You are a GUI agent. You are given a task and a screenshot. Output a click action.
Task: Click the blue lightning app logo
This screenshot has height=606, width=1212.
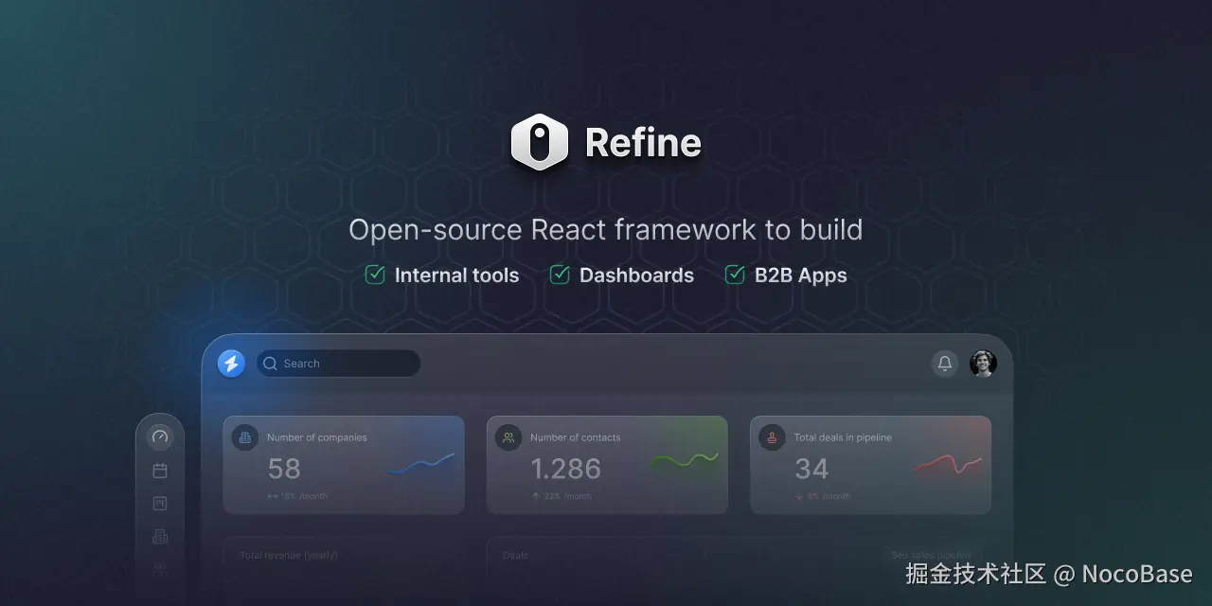click(x=230, y=363)
